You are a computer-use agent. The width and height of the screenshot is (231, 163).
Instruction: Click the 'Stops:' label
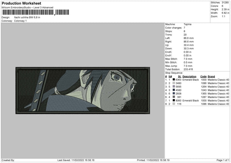click(x=169, y=31)
